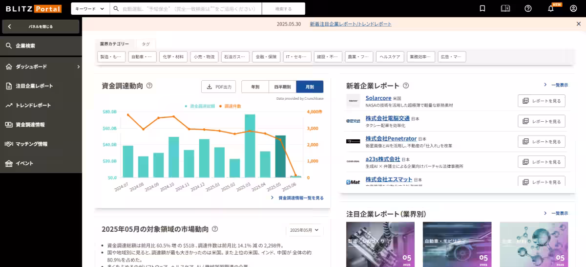Image resolution: width=586 pixels, height=267 pixels.
Task: Open the 自動車・モビリティ report thumbnail
Action: click(x=457, y=244)
